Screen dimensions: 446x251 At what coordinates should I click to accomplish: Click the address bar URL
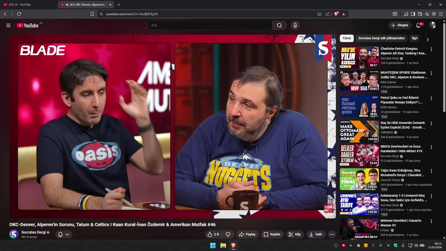(x=132, y=14)
